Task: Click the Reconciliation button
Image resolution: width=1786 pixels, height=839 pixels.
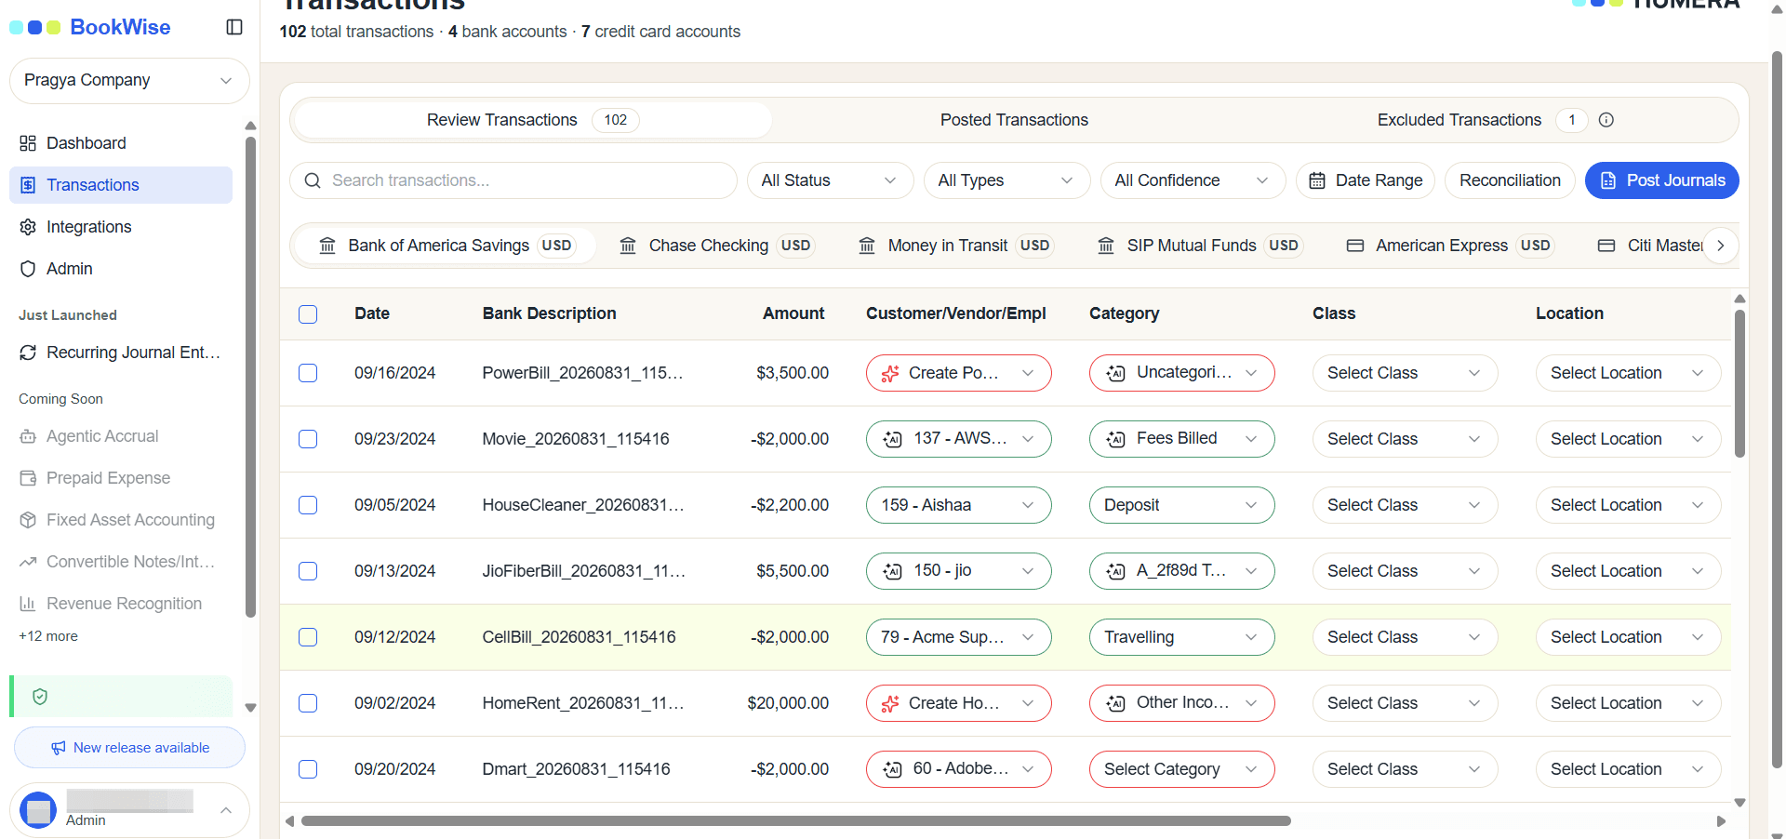Action: pyautogui.click(x=1510, y=180)
